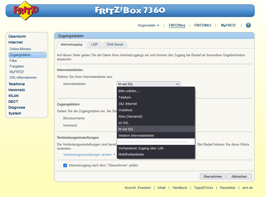Image resolution: width=266 pixels, height=197 pixels.
Task: Select Zugangsdaten in the sidebar
Action: (x=27, y=55)
